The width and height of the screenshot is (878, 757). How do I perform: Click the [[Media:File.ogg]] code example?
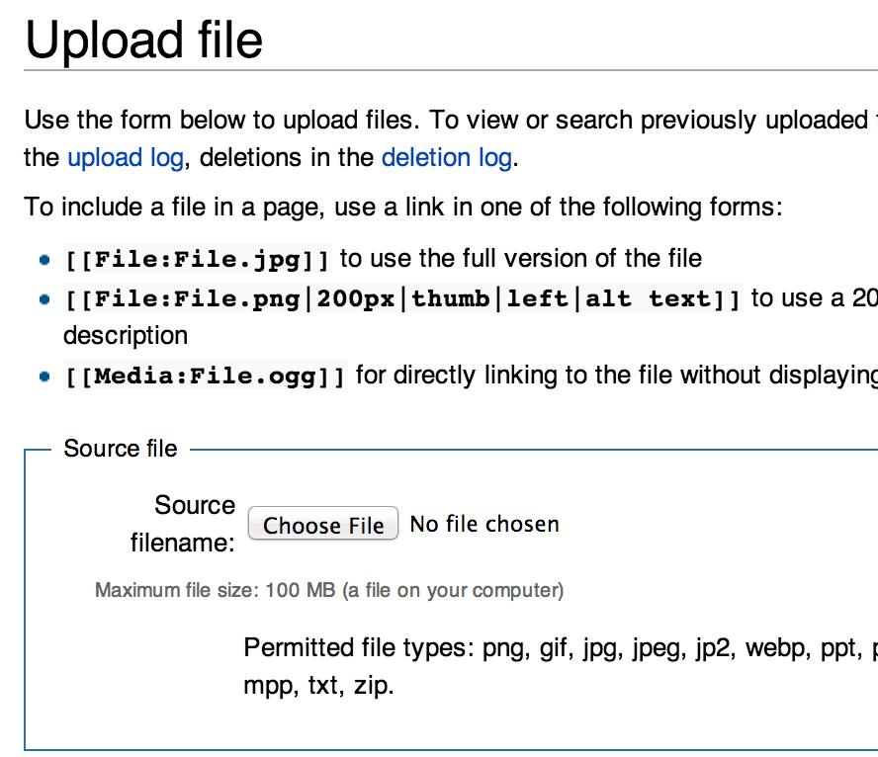[206, 377]
